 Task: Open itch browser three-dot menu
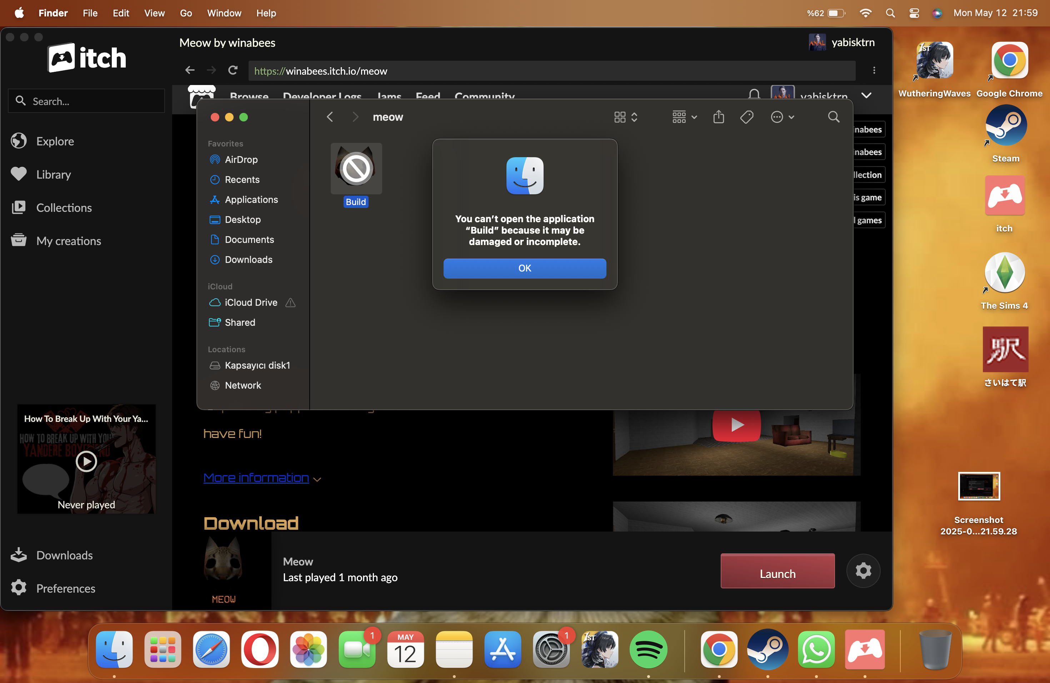(x=874, y=70)
